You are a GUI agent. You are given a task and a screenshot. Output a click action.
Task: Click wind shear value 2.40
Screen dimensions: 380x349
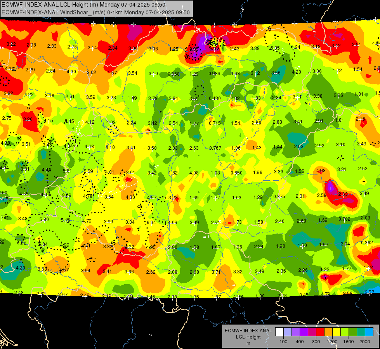point(280,221)
